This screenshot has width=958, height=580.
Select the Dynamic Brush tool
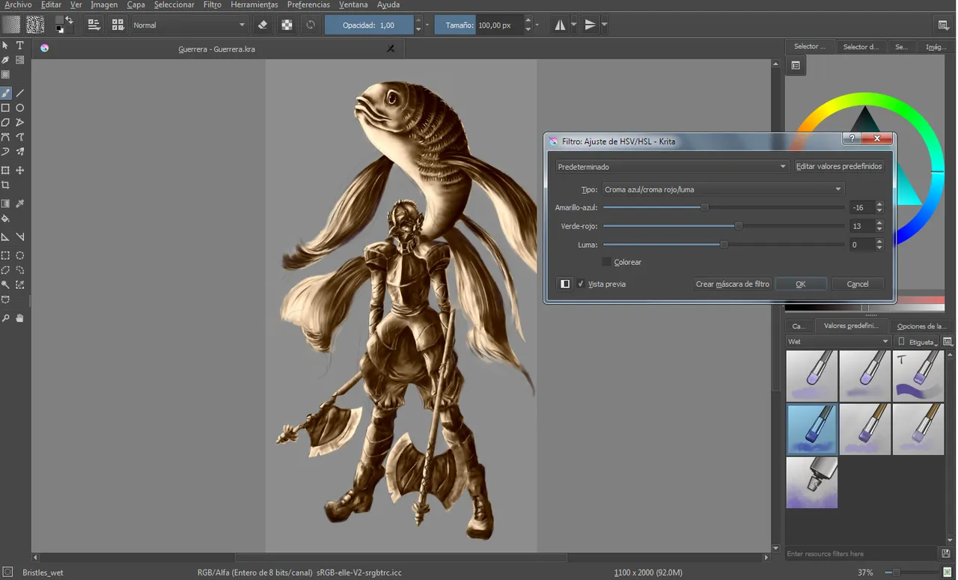point(6,152)
